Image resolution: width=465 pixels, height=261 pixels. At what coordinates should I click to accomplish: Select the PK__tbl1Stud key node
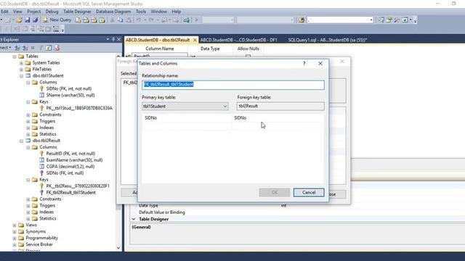pyautogui.click(x=79, y=108)
